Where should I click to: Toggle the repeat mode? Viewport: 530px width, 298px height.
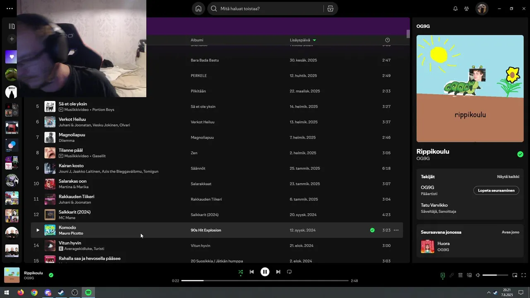tap(289, 272)
